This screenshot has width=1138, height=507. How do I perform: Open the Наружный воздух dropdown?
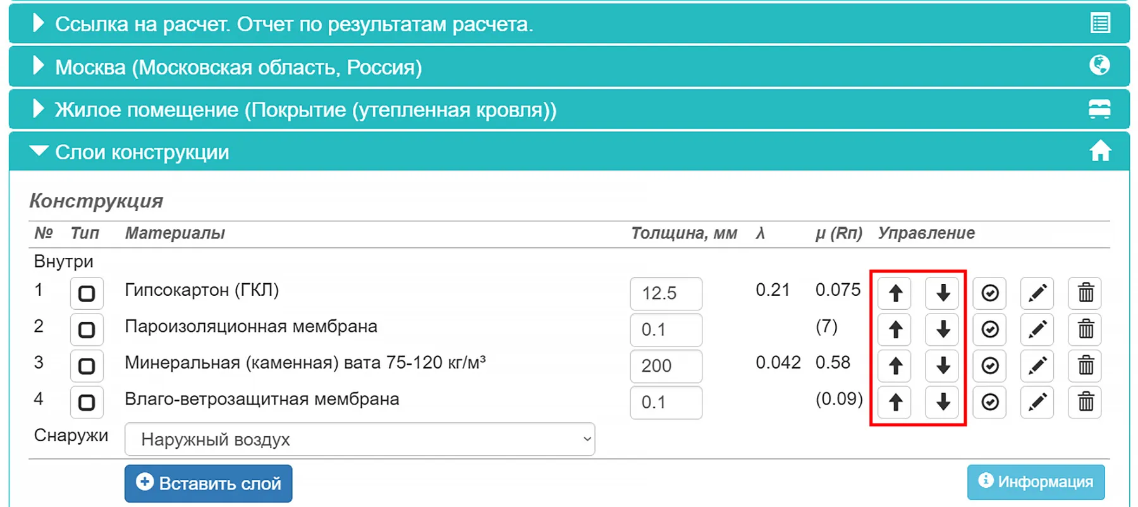click(x=360, y=439)
